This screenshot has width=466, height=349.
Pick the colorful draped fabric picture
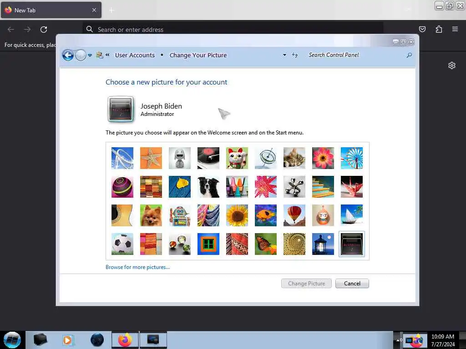tap(208, 215)
